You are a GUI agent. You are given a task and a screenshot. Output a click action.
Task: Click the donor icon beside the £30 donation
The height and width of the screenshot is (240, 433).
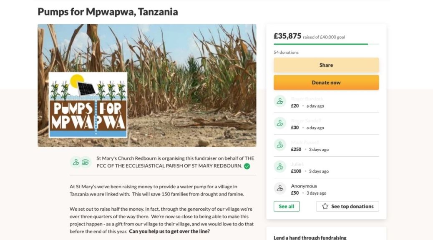(x=279, y=123)
